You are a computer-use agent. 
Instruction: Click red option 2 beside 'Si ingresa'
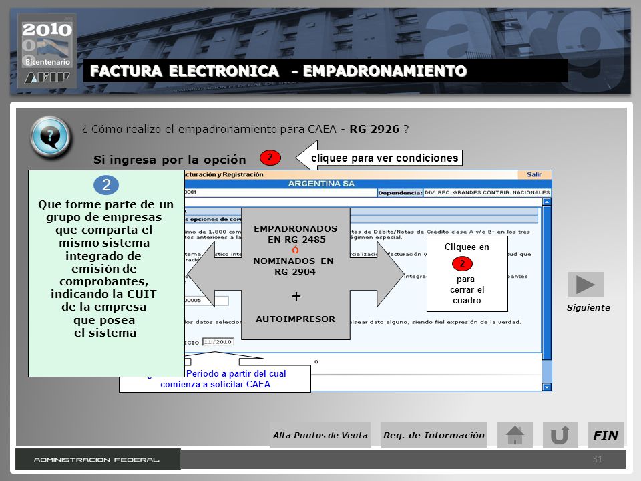[270, 158]
